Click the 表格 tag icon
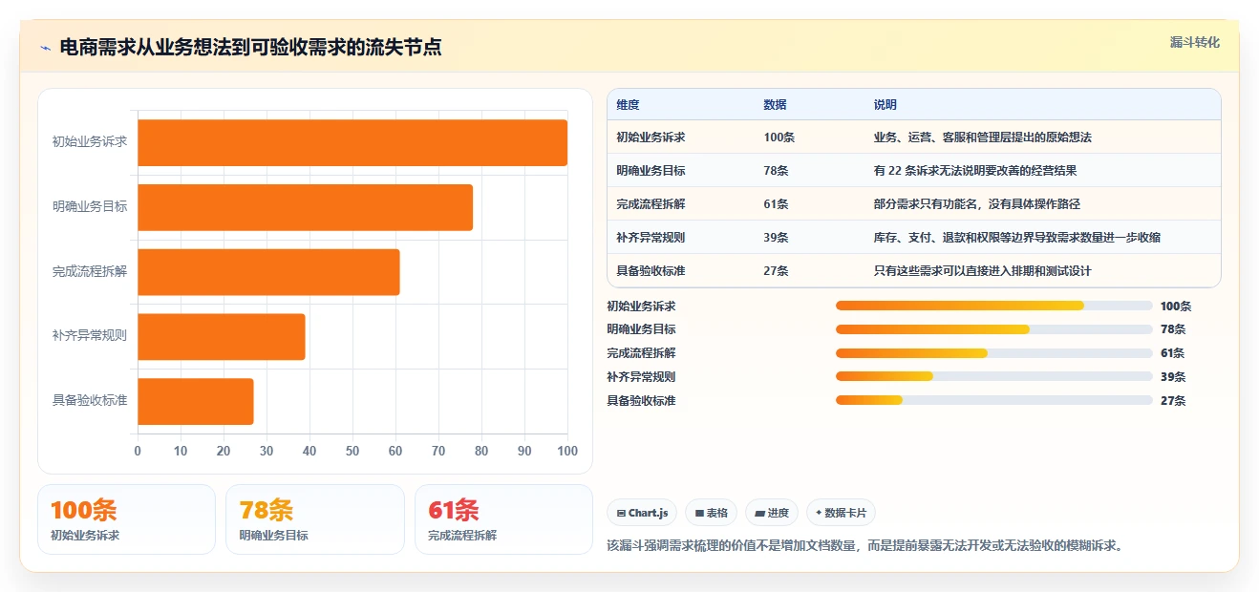This screenshot has height=592, width=1259. [699, 514]
